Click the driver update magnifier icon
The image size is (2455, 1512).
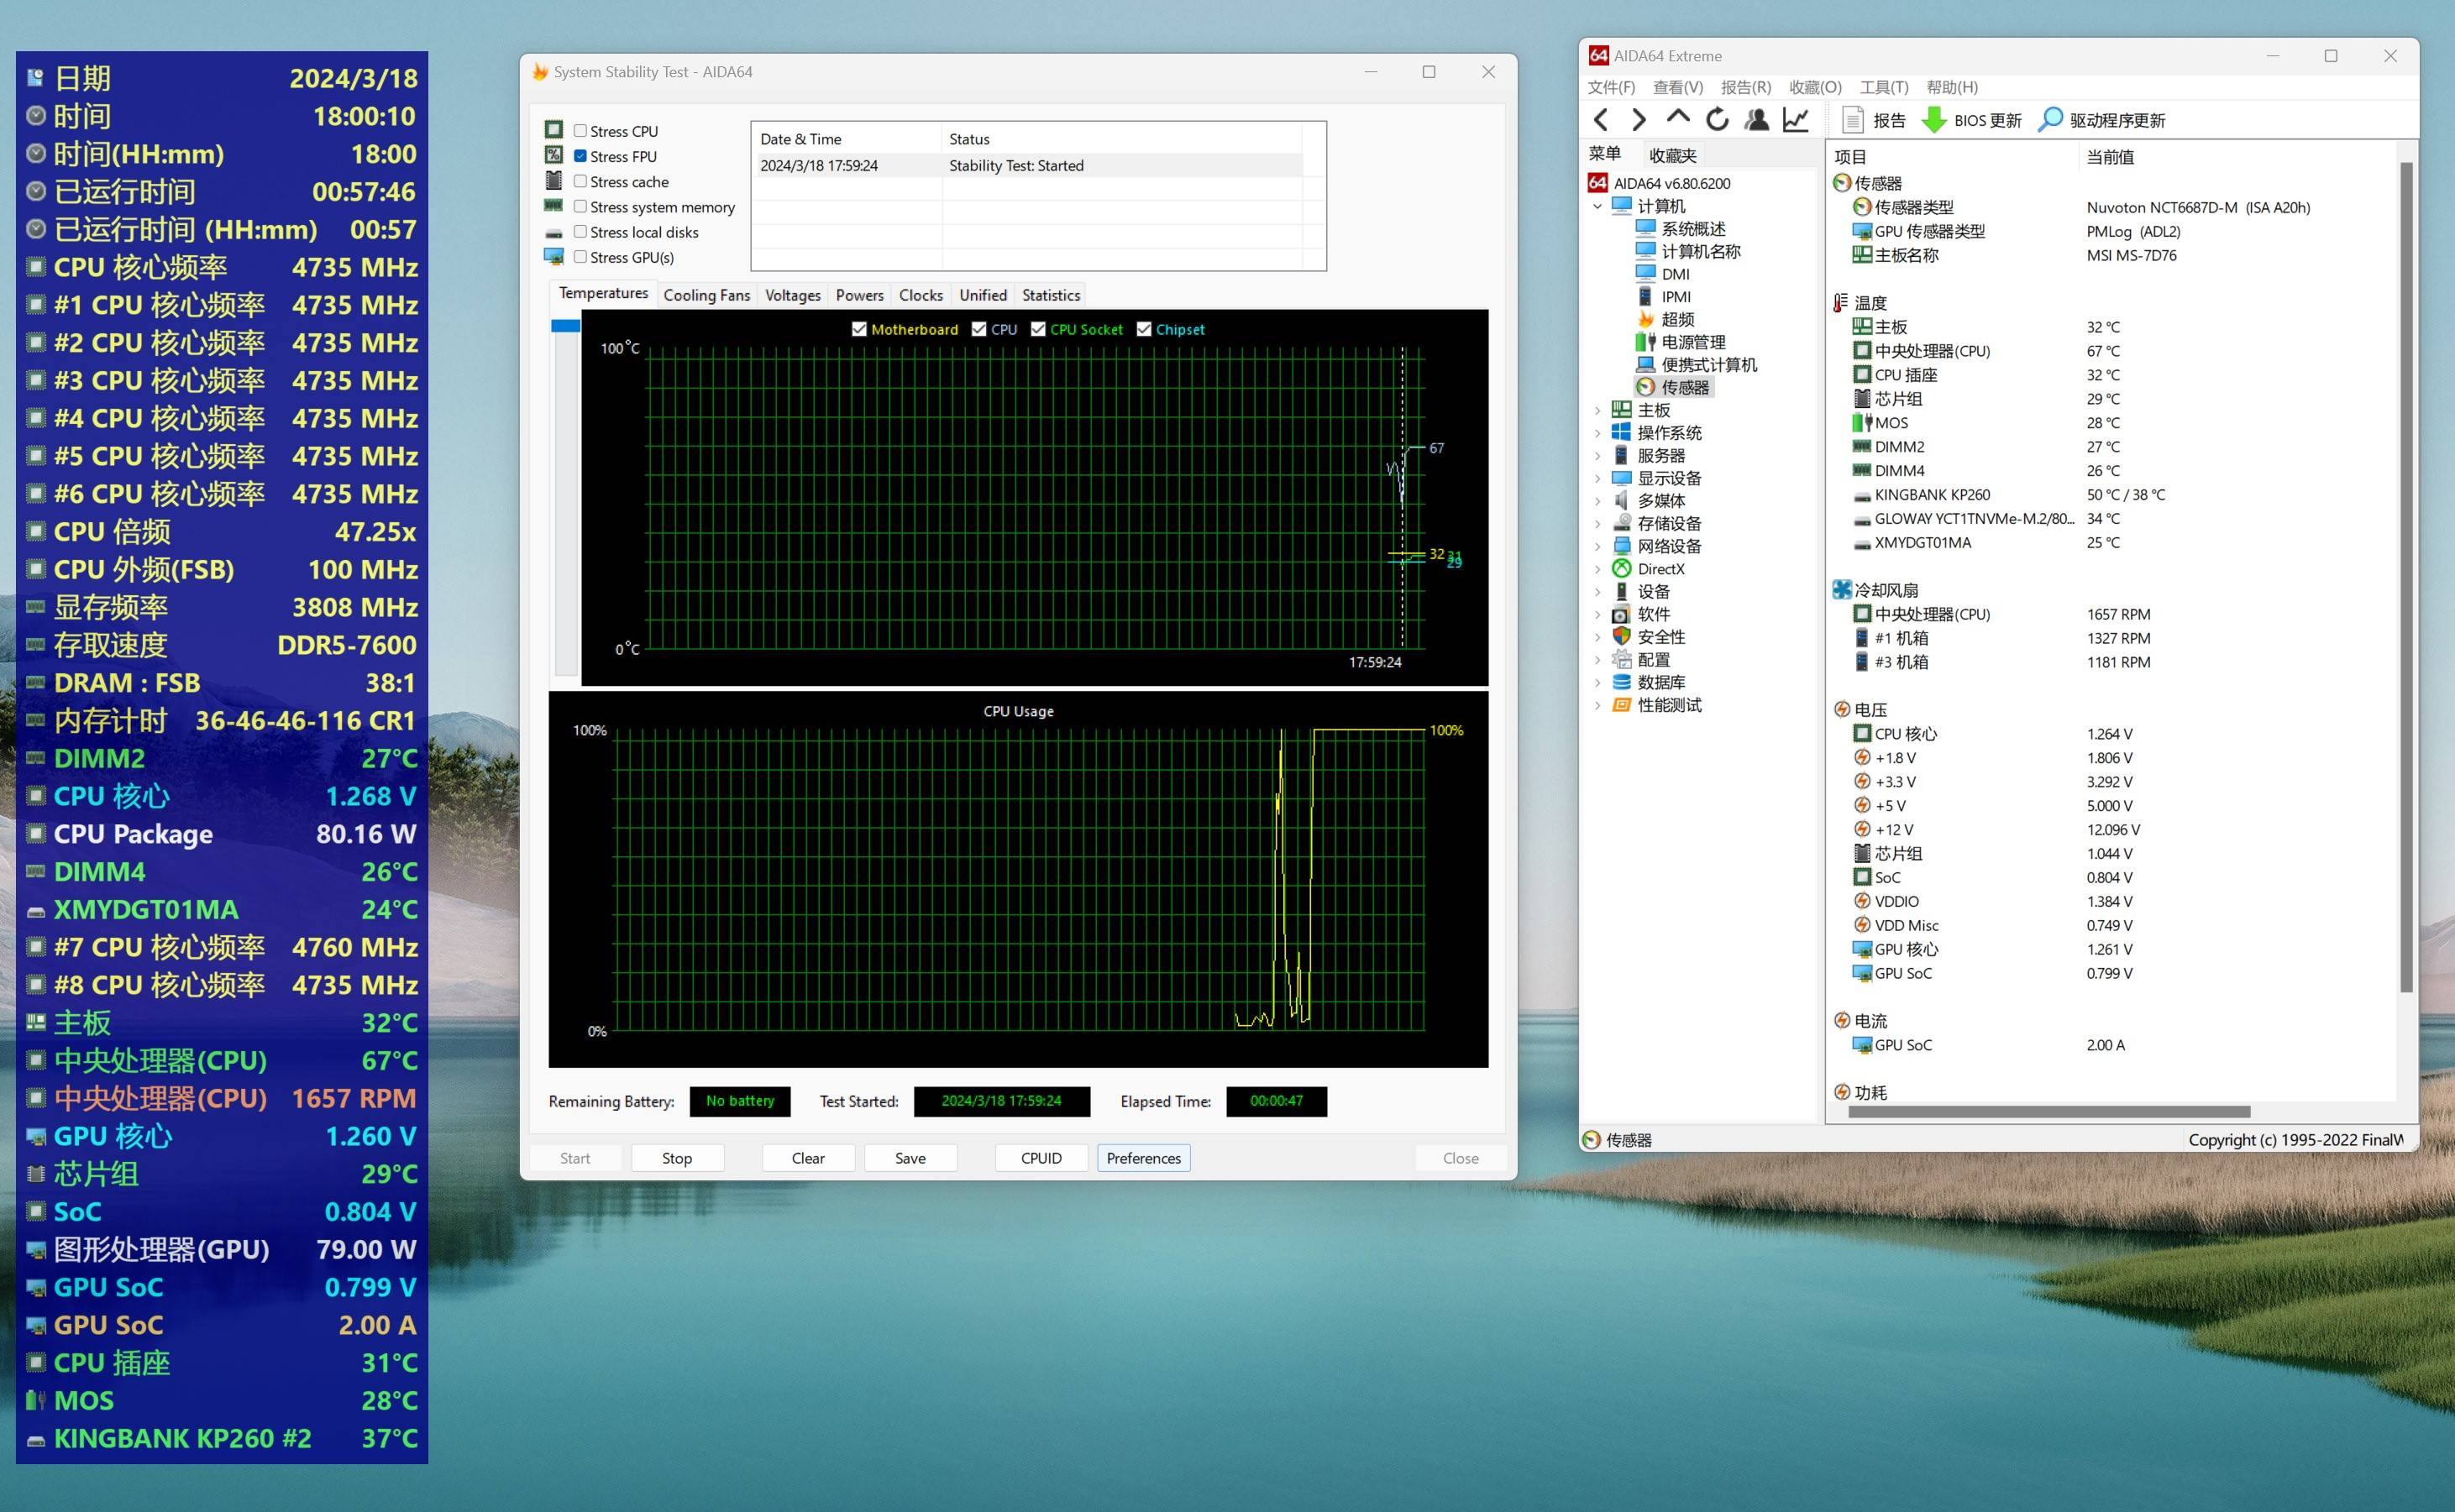pos(2050,120)
